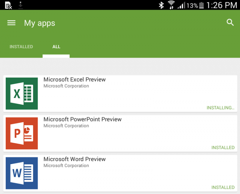The width and height of the screenshot is (240, 194).
Task: Tap the document error notification icon
Action: (x=8, y=5)
